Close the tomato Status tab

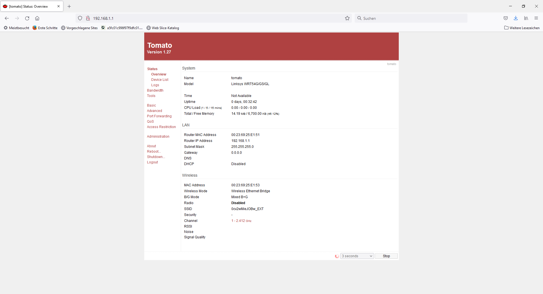(x=59, y=6)
